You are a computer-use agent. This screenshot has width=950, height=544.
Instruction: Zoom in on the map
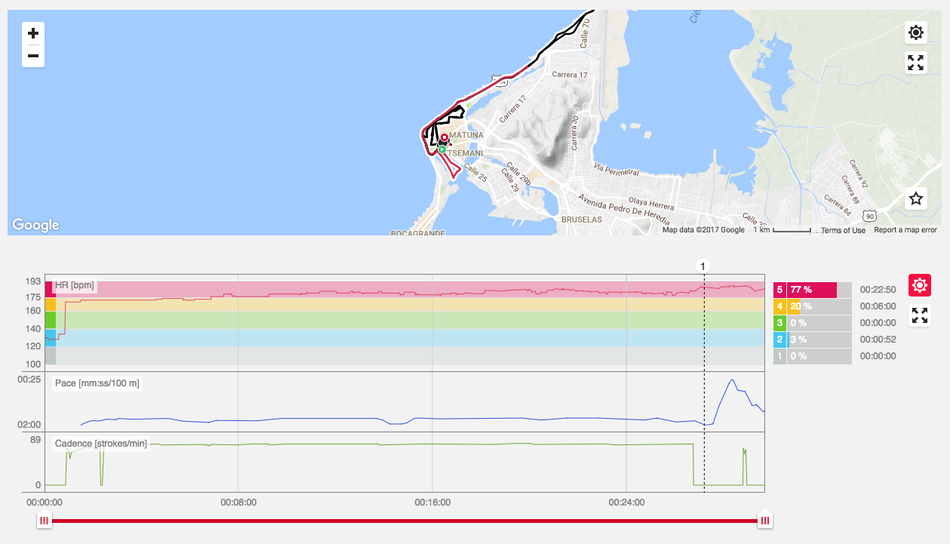33,34
